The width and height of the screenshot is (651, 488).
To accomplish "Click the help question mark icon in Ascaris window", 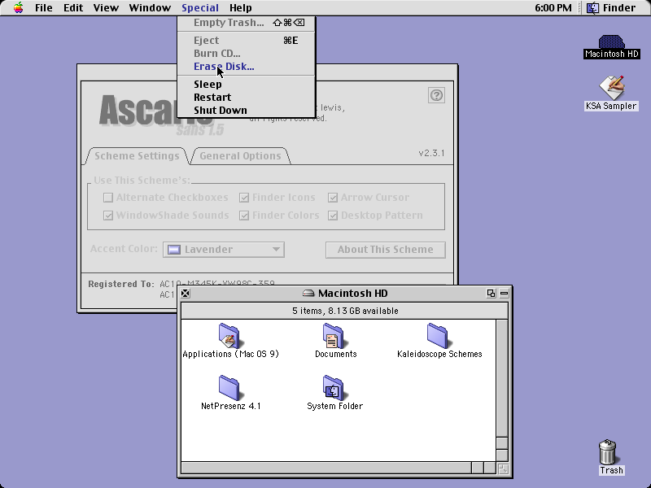I will click(436, 95).
